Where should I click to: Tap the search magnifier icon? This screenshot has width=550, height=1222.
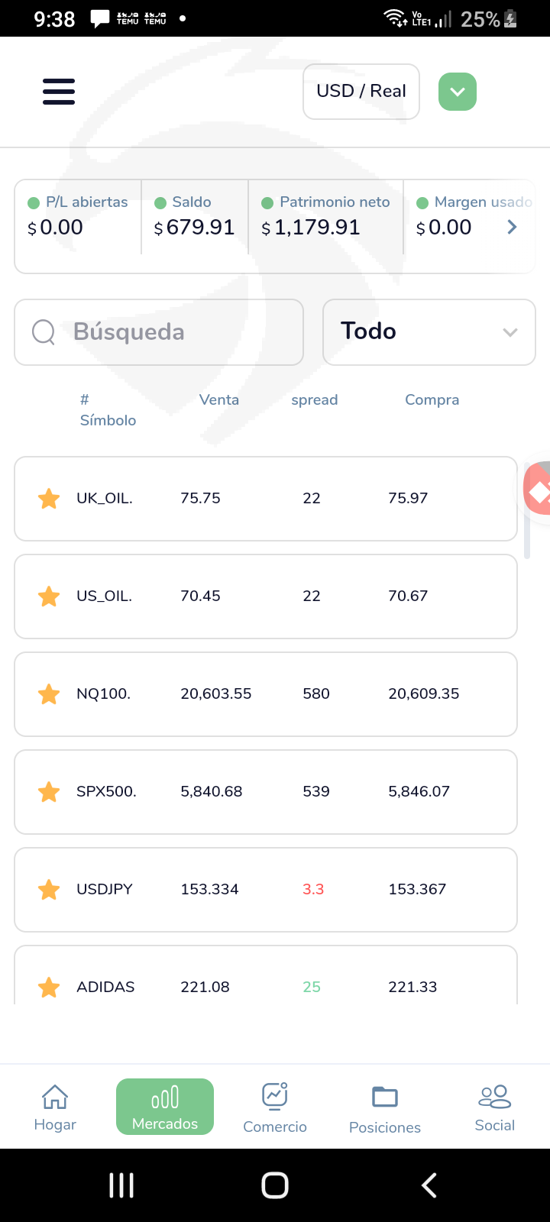[x=44, y=332]
